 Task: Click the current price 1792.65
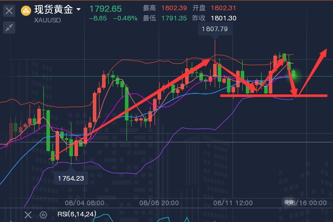pos(105,9)
